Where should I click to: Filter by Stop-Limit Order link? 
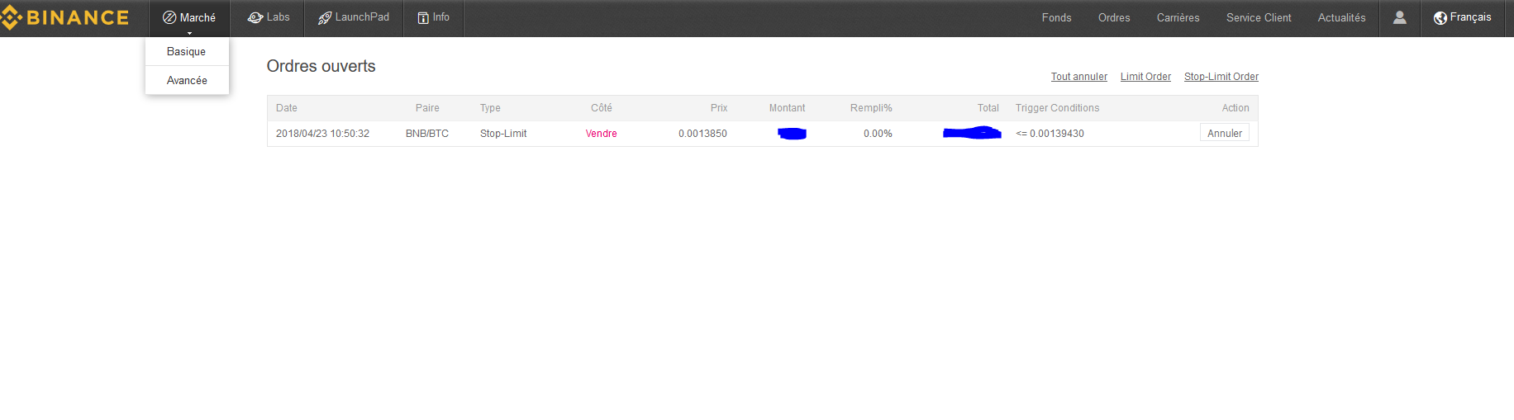click(x=1221, y=77)
